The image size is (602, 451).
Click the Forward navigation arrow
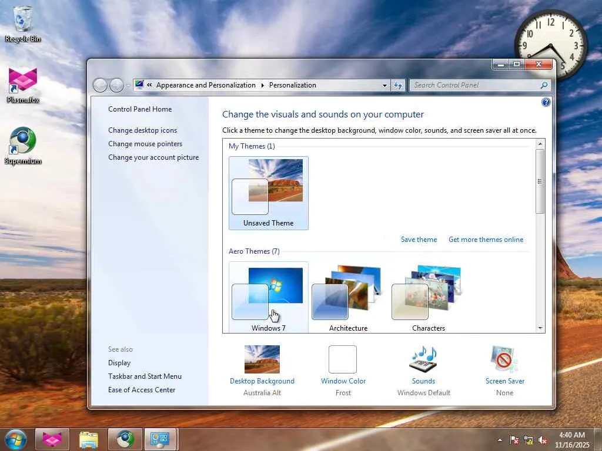point(117,85)
